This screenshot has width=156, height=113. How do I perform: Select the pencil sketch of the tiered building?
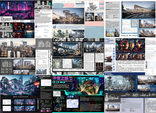pos(92,7)
